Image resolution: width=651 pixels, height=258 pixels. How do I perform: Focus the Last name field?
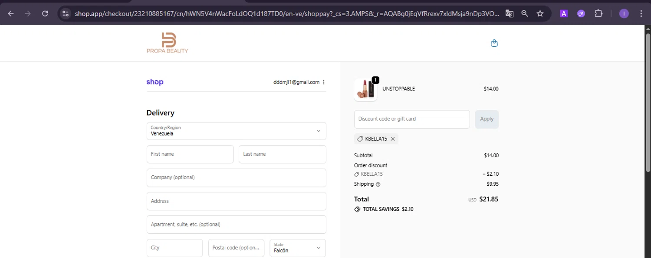(x=283, y=154)
